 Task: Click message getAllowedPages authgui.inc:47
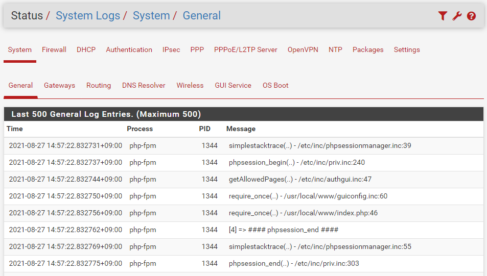300,179
